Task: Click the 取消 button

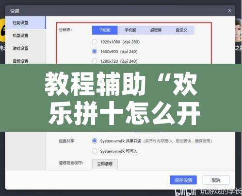Action: click(216, 180)
